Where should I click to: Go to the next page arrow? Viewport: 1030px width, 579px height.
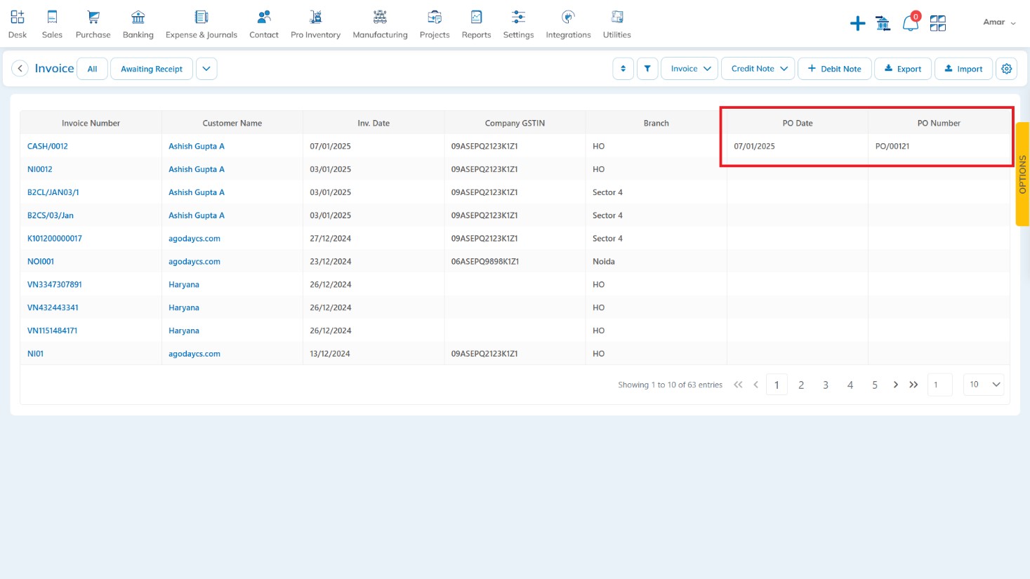[896, 385]
